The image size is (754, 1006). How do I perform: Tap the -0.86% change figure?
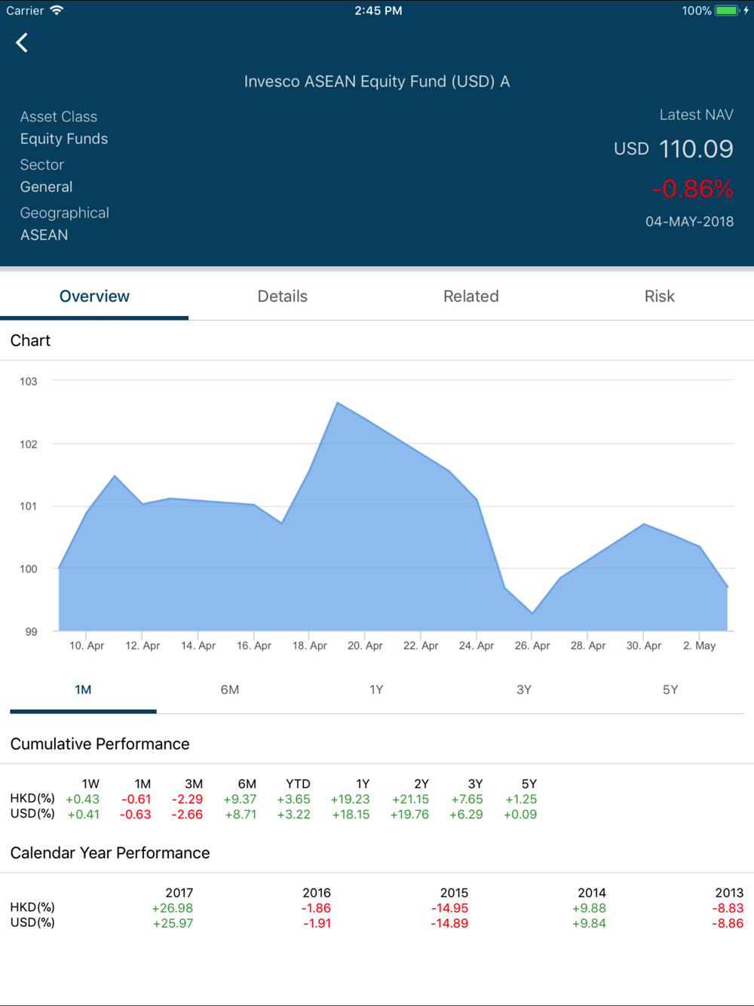click(692, 189)
